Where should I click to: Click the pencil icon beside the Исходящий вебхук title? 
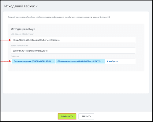click(x=37, y=6)
